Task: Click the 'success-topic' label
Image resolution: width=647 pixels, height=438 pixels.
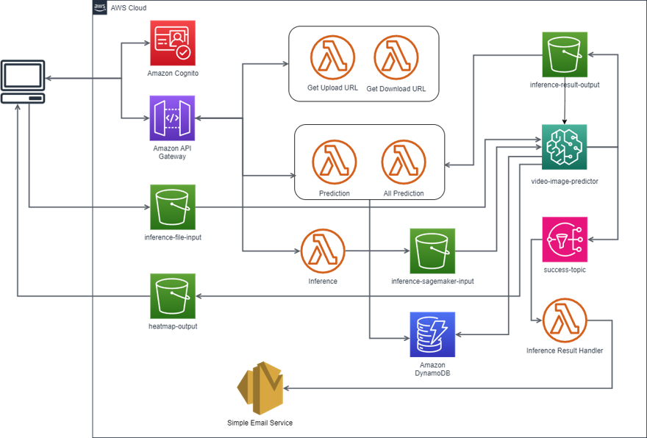Action: 565,270
